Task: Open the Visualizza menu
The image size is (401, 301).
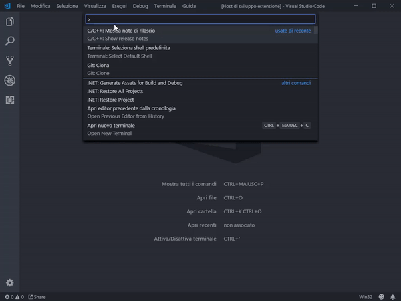Action: (95, 6)
